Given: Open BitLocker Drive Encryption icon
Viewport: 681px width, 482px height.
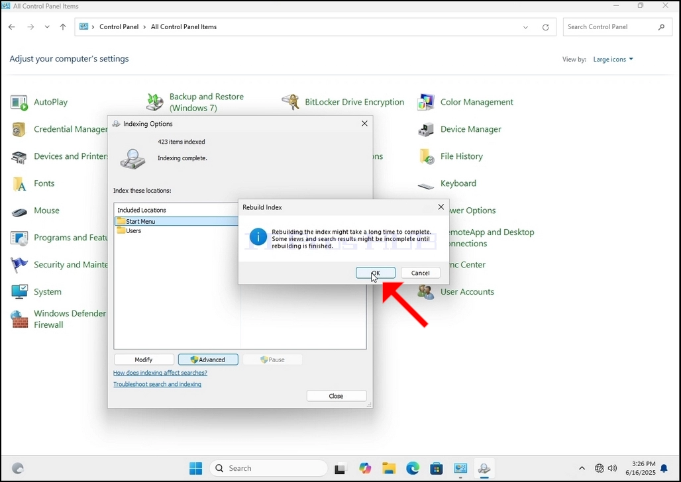Looking at the screenshot, I should pyautogui.click(x=291, y=103).
